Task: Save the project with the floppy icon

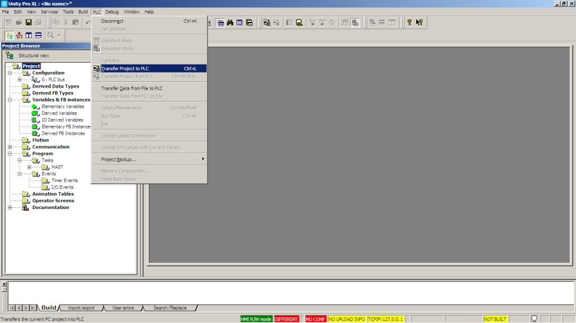Action: tap(28, 22)
